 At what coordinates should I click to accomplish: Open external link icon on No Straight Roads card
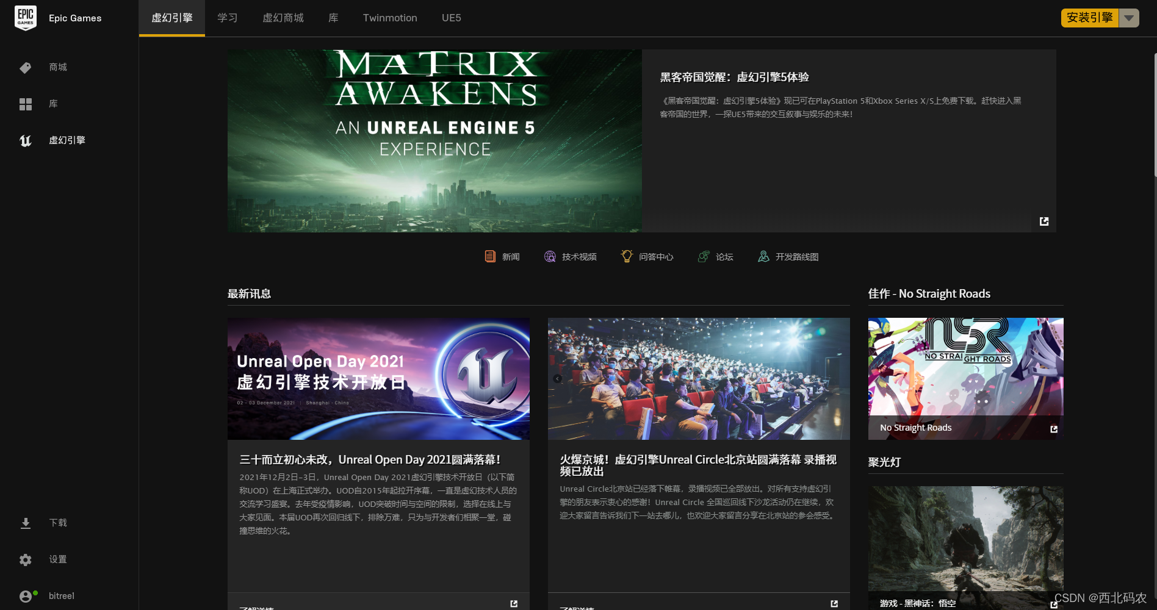coord(1054,429)
